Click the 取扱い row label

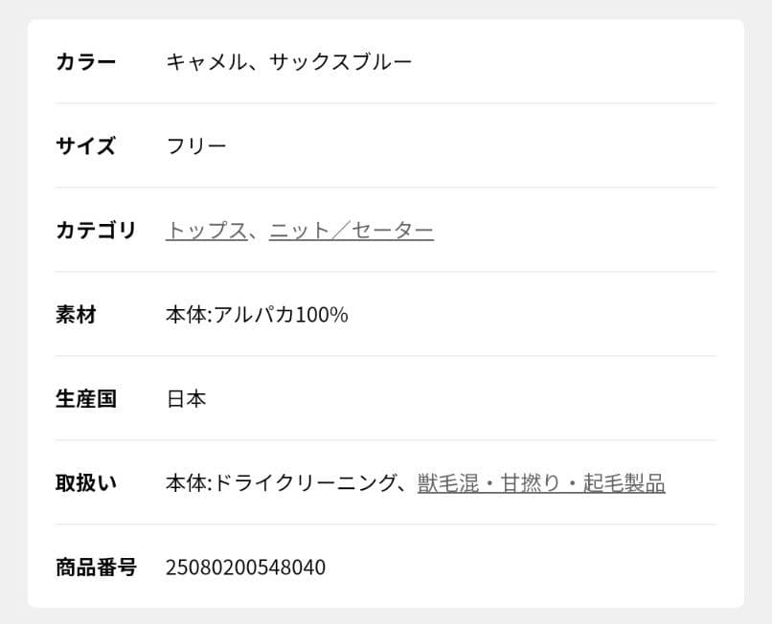[x=85, y=482]
